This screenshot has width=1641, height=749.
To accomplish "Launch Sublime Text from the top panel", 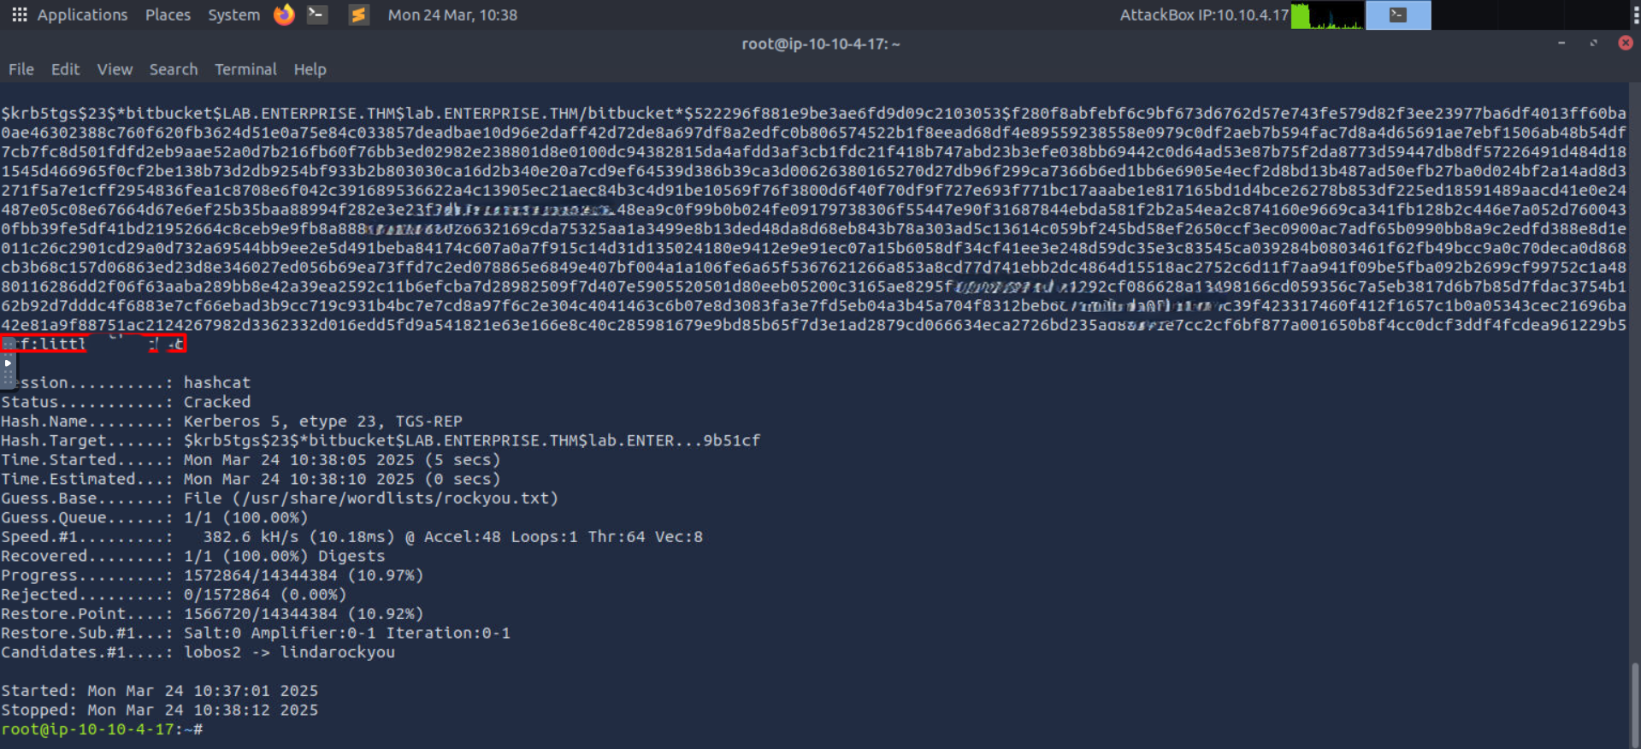I will (358, 15).
